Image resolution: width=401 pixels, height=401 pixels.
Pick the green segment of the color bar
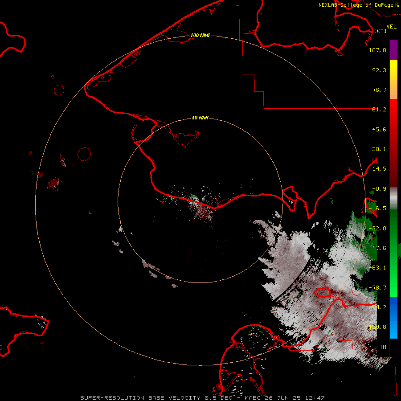point(393,253)
